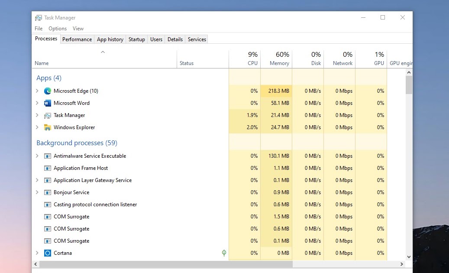Click the Antimalware Service Executable process icon
Image resolution: width=449 pixels, height=273 pixels.
point(48,156)
